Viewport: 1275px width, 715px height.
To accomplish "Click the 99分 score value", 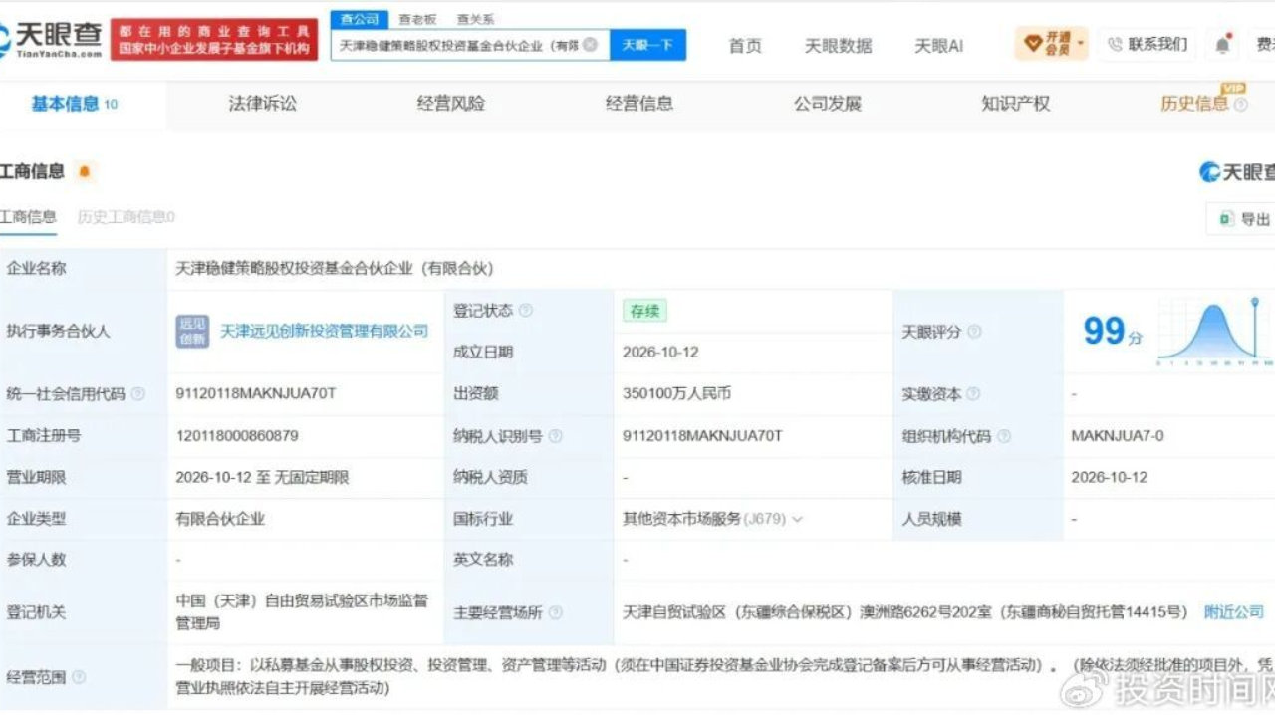I will (1113, 332).
